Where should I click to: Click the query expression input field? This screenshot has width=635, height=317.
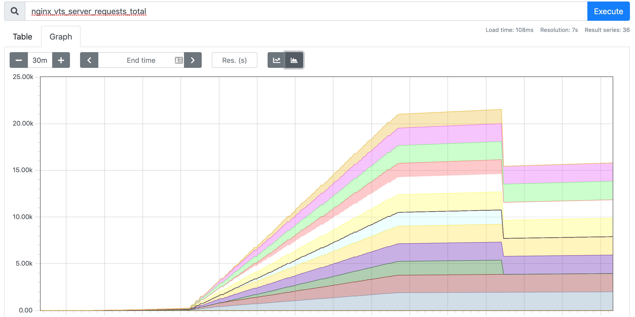304,11
